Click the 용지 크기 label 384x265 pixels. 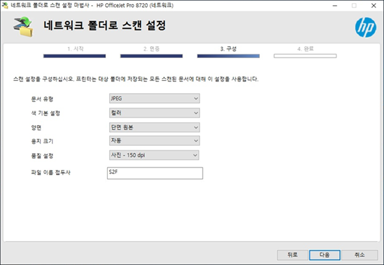(42, 141)
